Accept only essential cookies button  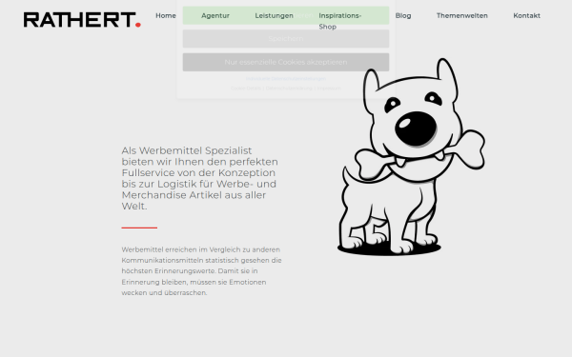tap(286, 62)
